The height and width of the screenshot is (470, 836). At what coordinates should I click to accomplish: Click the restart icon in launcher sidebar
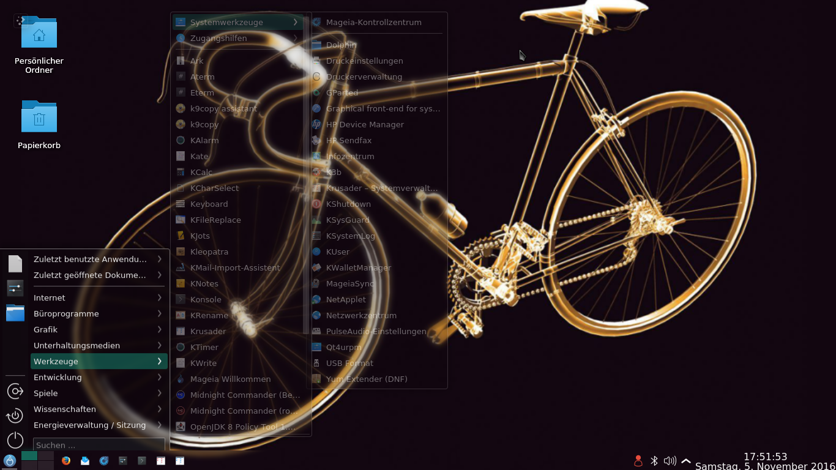point(15,416)
